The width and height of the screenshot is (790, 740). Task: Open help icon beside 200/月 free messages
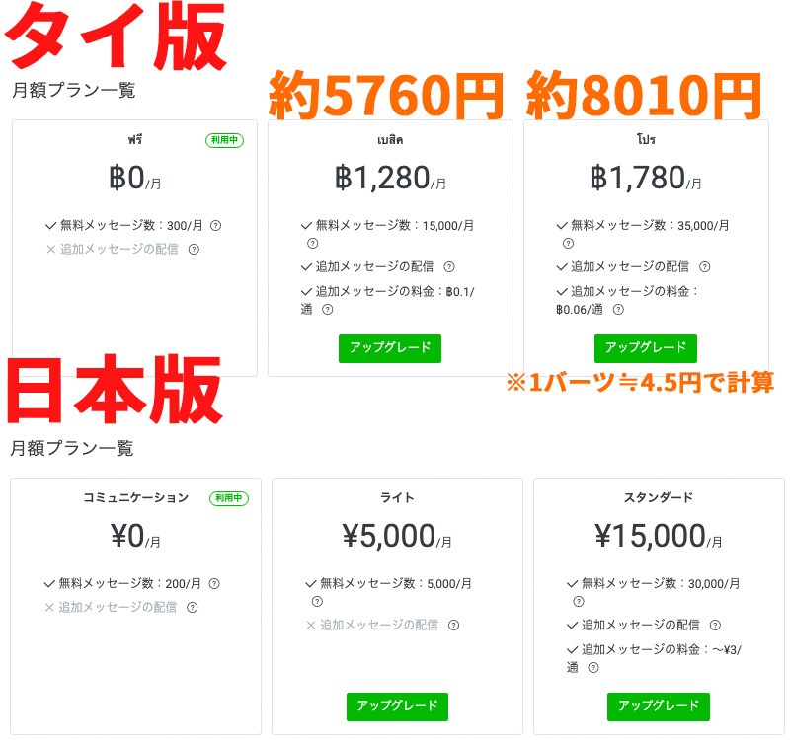pos(214,583)
